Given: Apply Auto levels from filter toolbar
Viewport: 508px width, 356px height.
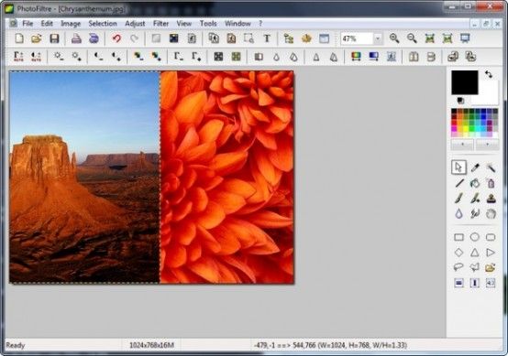Looking at the screenshot, I should (x=18, y=57).
